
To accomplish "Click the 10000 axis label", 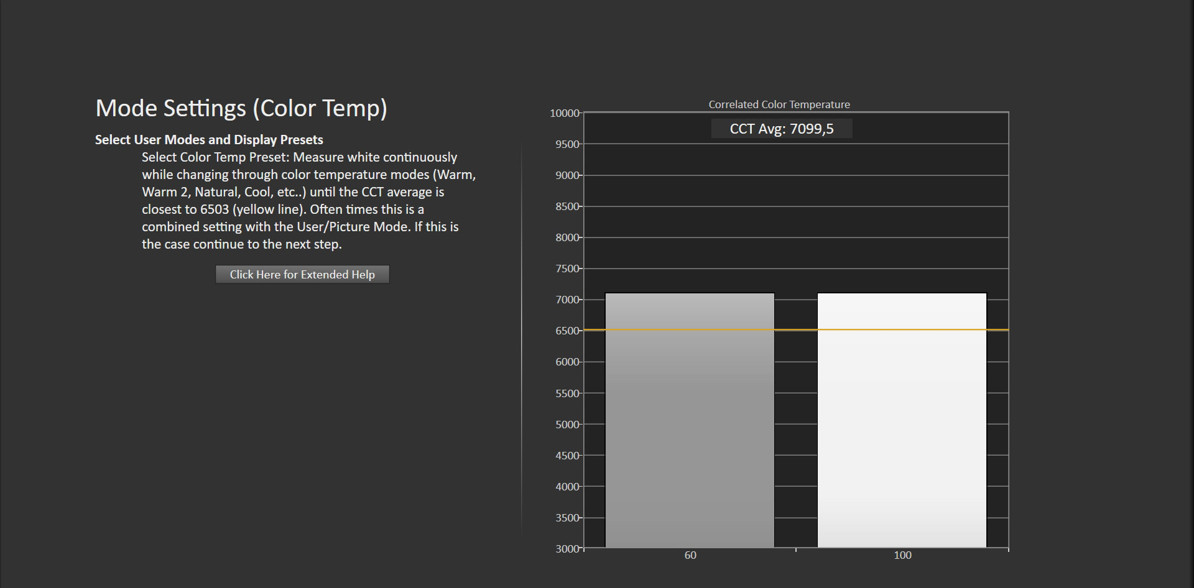I will pyautogui.click(x=564, y=113).
